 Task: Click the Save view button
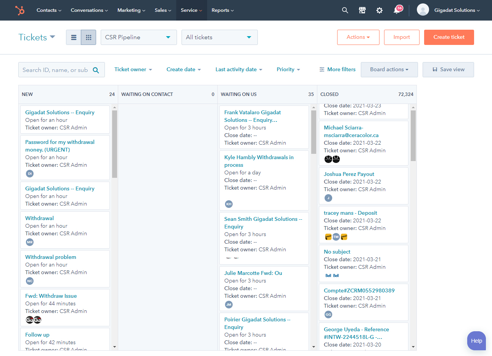[x=448, y=70]
